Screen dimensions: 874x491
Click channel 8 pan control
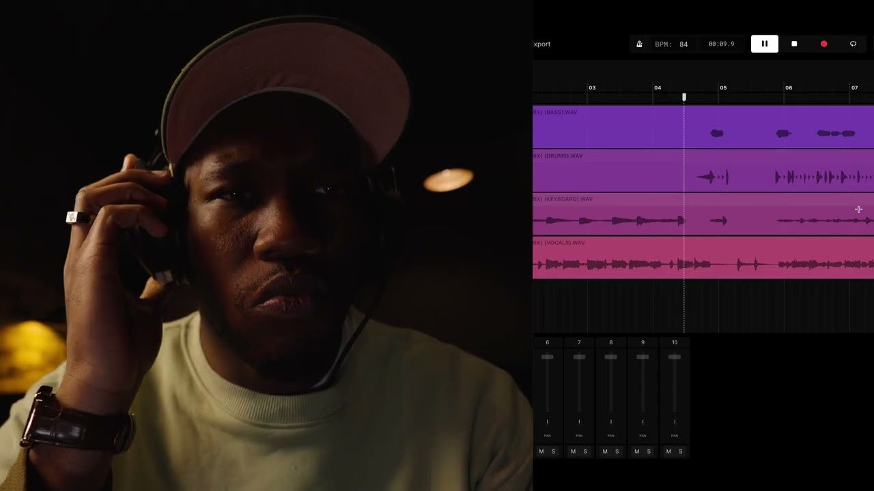click(x=611, y=422)
